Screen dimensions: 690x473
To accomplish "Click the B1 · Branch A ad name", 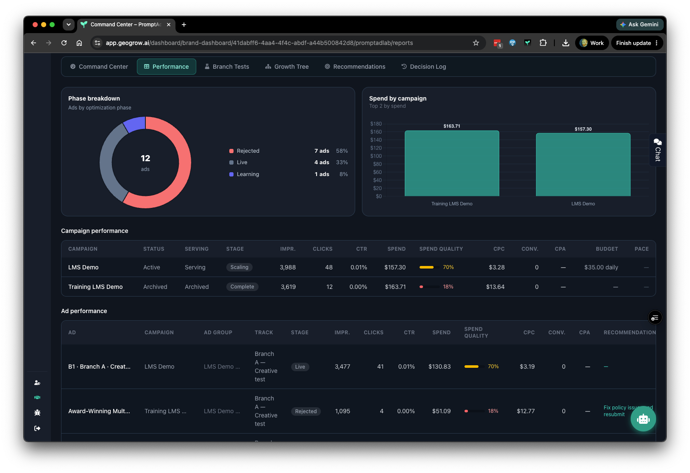I will 100,367.
